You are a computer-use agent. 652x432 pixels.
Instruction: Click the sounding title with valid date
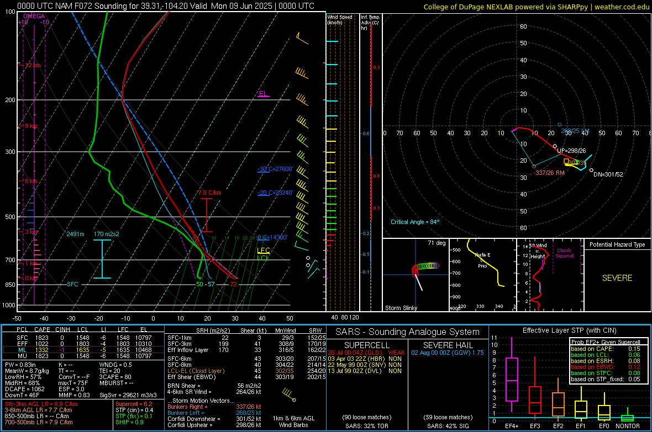[166, 6]
